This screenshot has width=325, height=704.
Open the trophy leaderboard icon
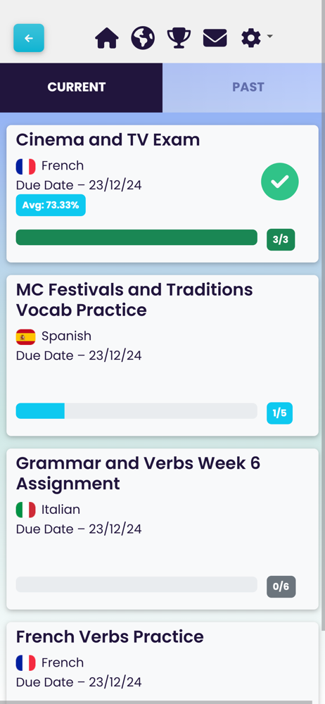[179, 38]
